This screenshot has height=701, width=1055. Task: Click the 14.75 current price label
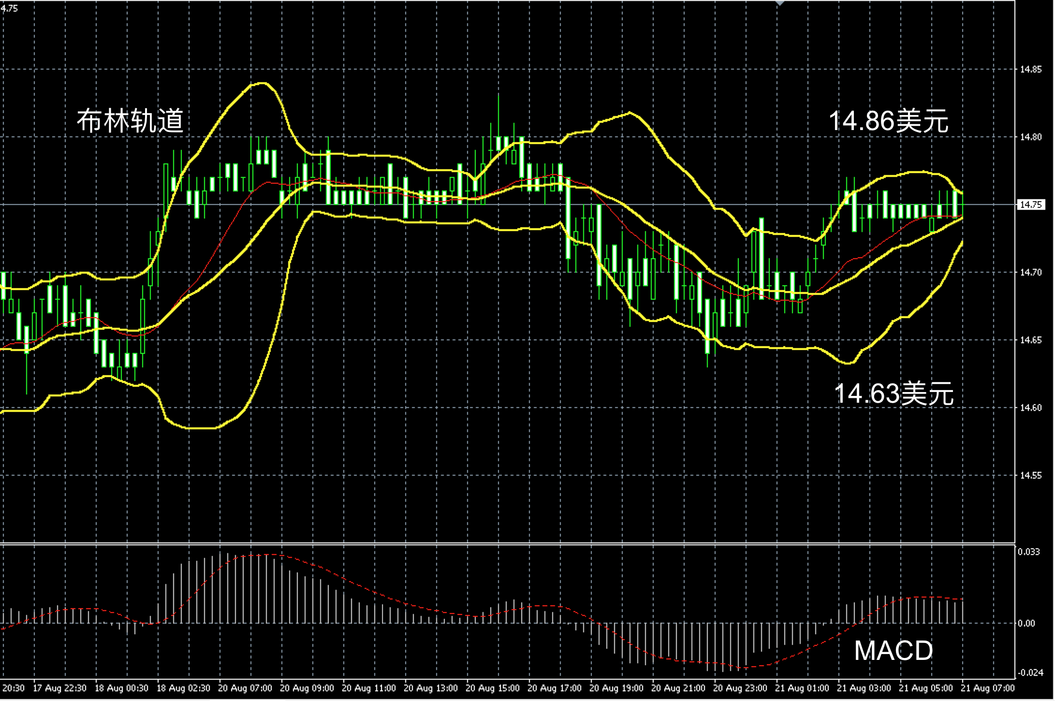pos(1031,205)
